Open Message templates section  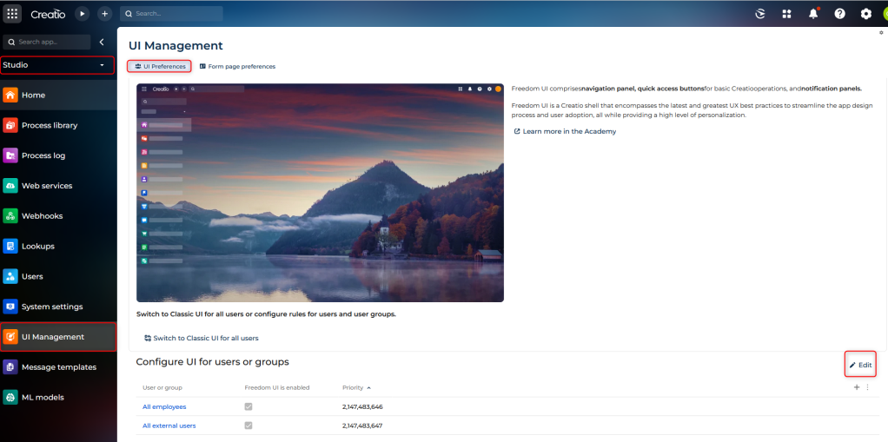click(58, 367)
